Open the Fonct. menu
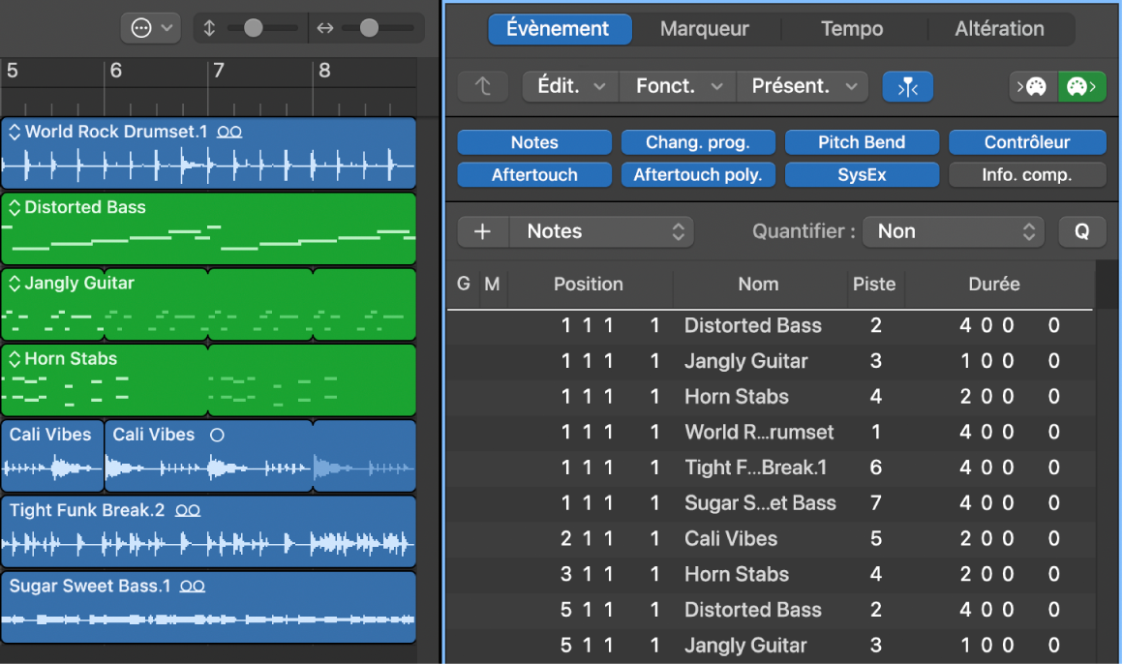The height and width of the screenshot is (664, 1123). (x=678, y=87)
